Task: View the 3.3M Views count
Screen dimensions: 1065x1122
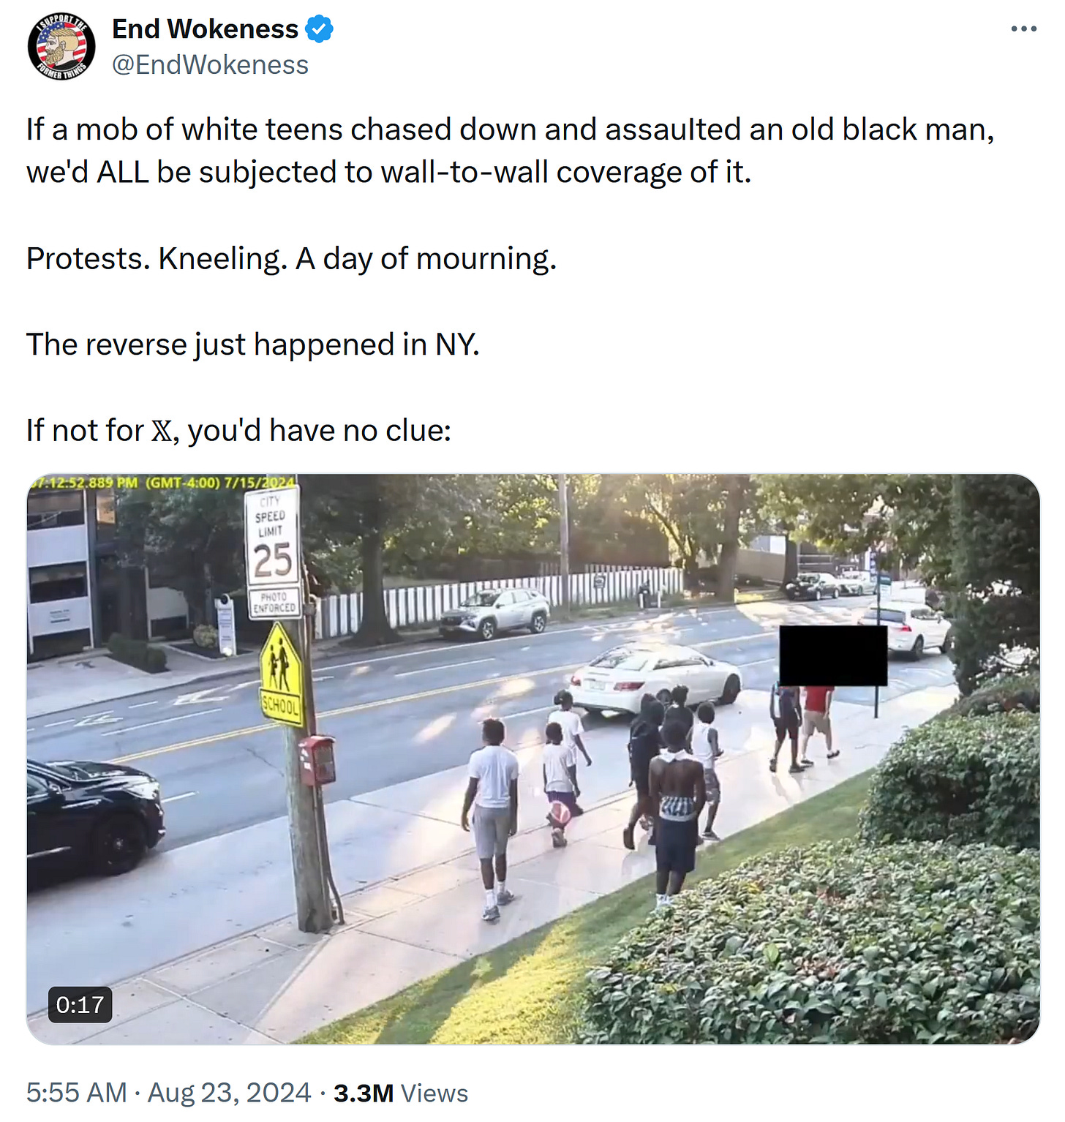Action: pyautogui.click(x=401, y=1093)
